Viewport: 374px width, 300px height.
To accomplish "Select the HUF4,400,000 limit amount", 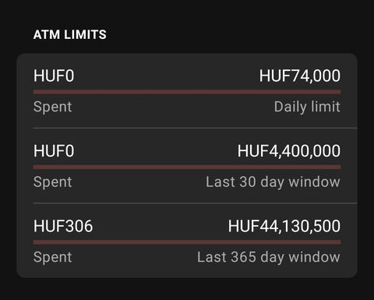I will point(289,150).
